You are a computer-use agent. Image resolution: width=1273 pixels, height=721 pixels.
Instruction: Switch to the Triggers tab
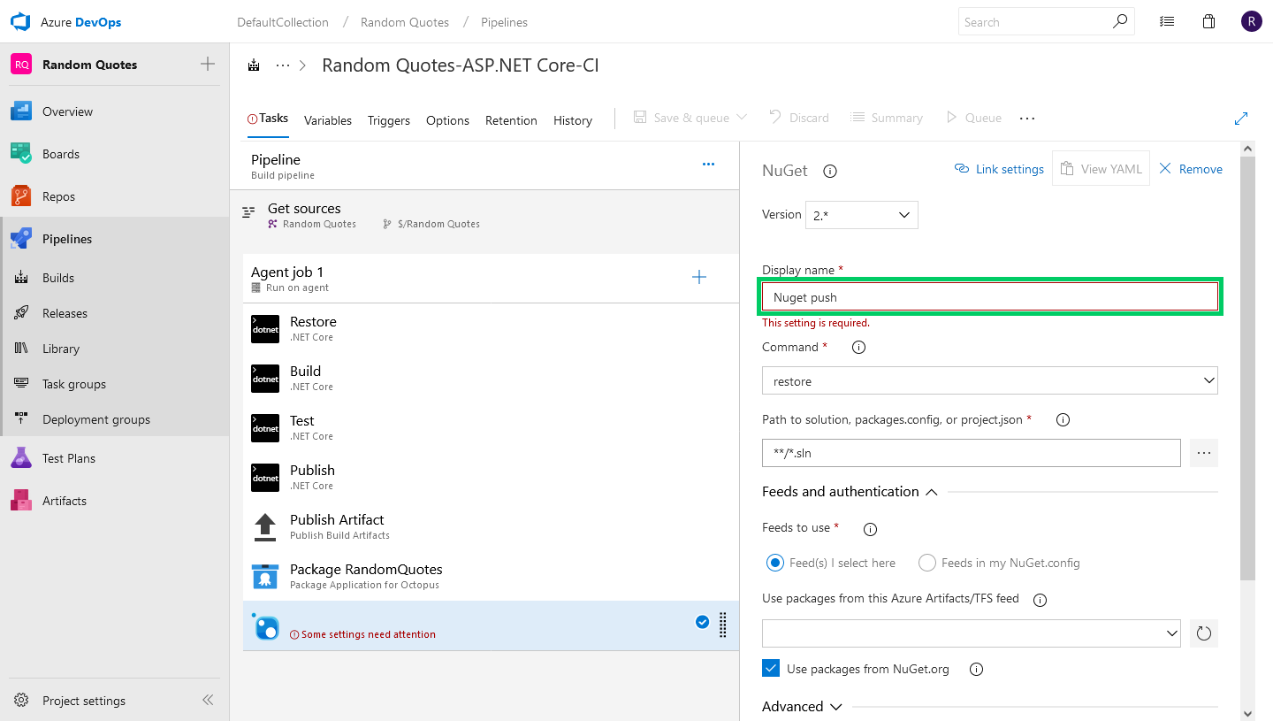point(389,120)
